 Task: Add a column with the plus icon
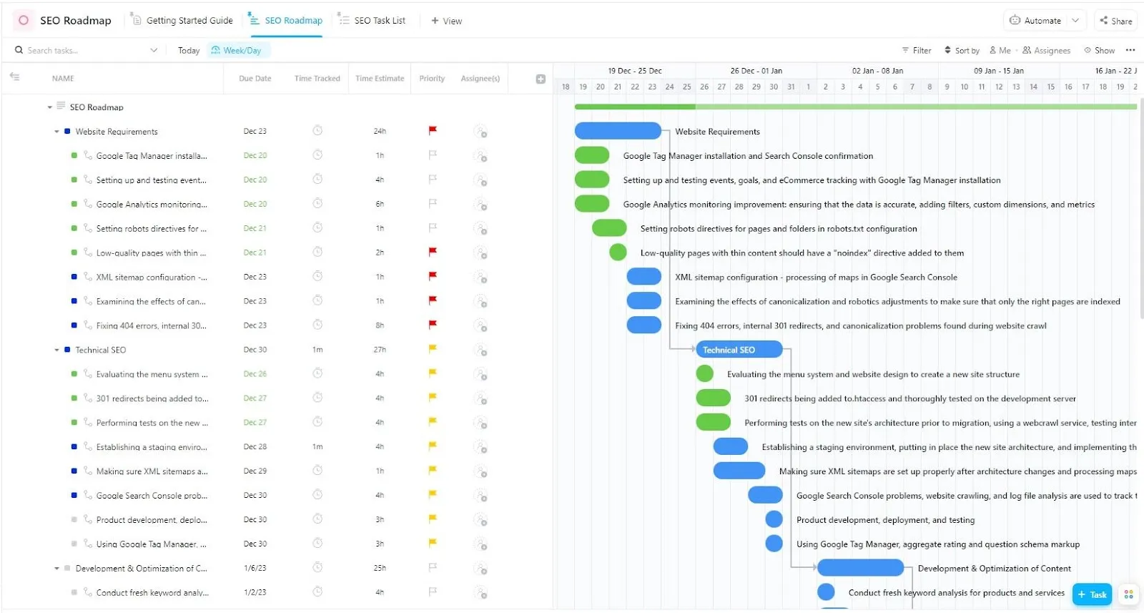(x=541, y=79)
